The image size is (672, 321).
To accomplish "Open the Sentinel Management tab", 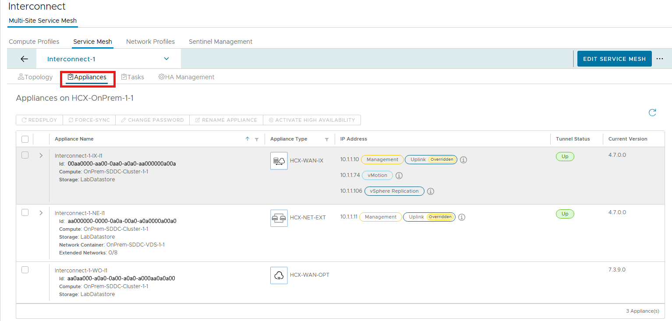I will tap(220, 42).
